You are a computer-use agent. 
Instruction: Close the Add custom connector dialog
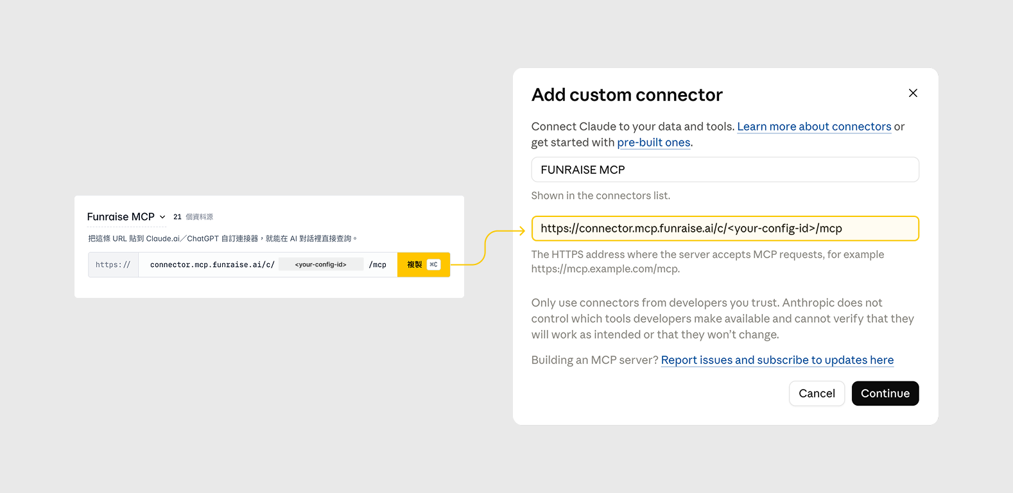[x=913, y=93]
